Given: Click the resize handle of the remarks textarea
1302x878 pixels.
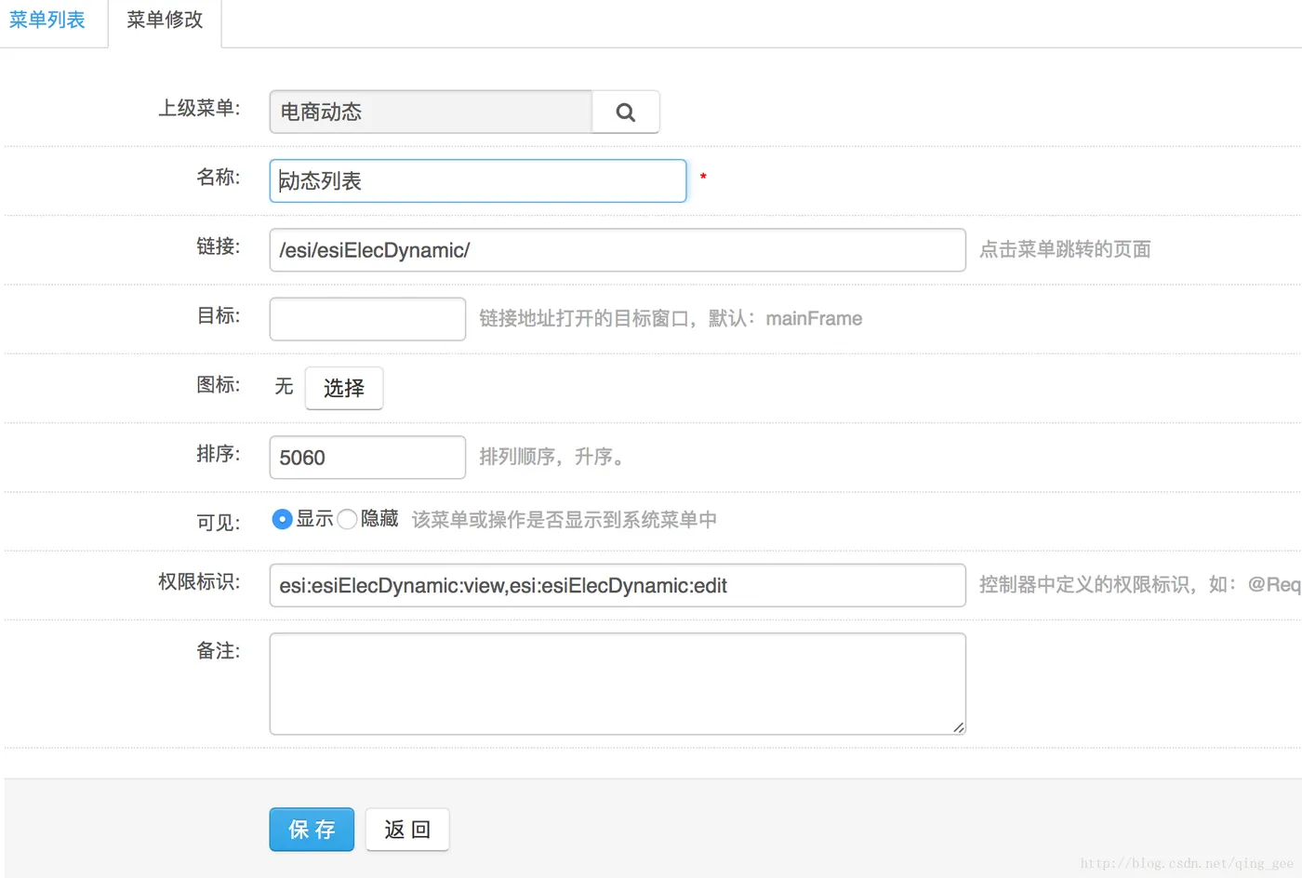Looking at the screenshot, I should tap(958, 727).
